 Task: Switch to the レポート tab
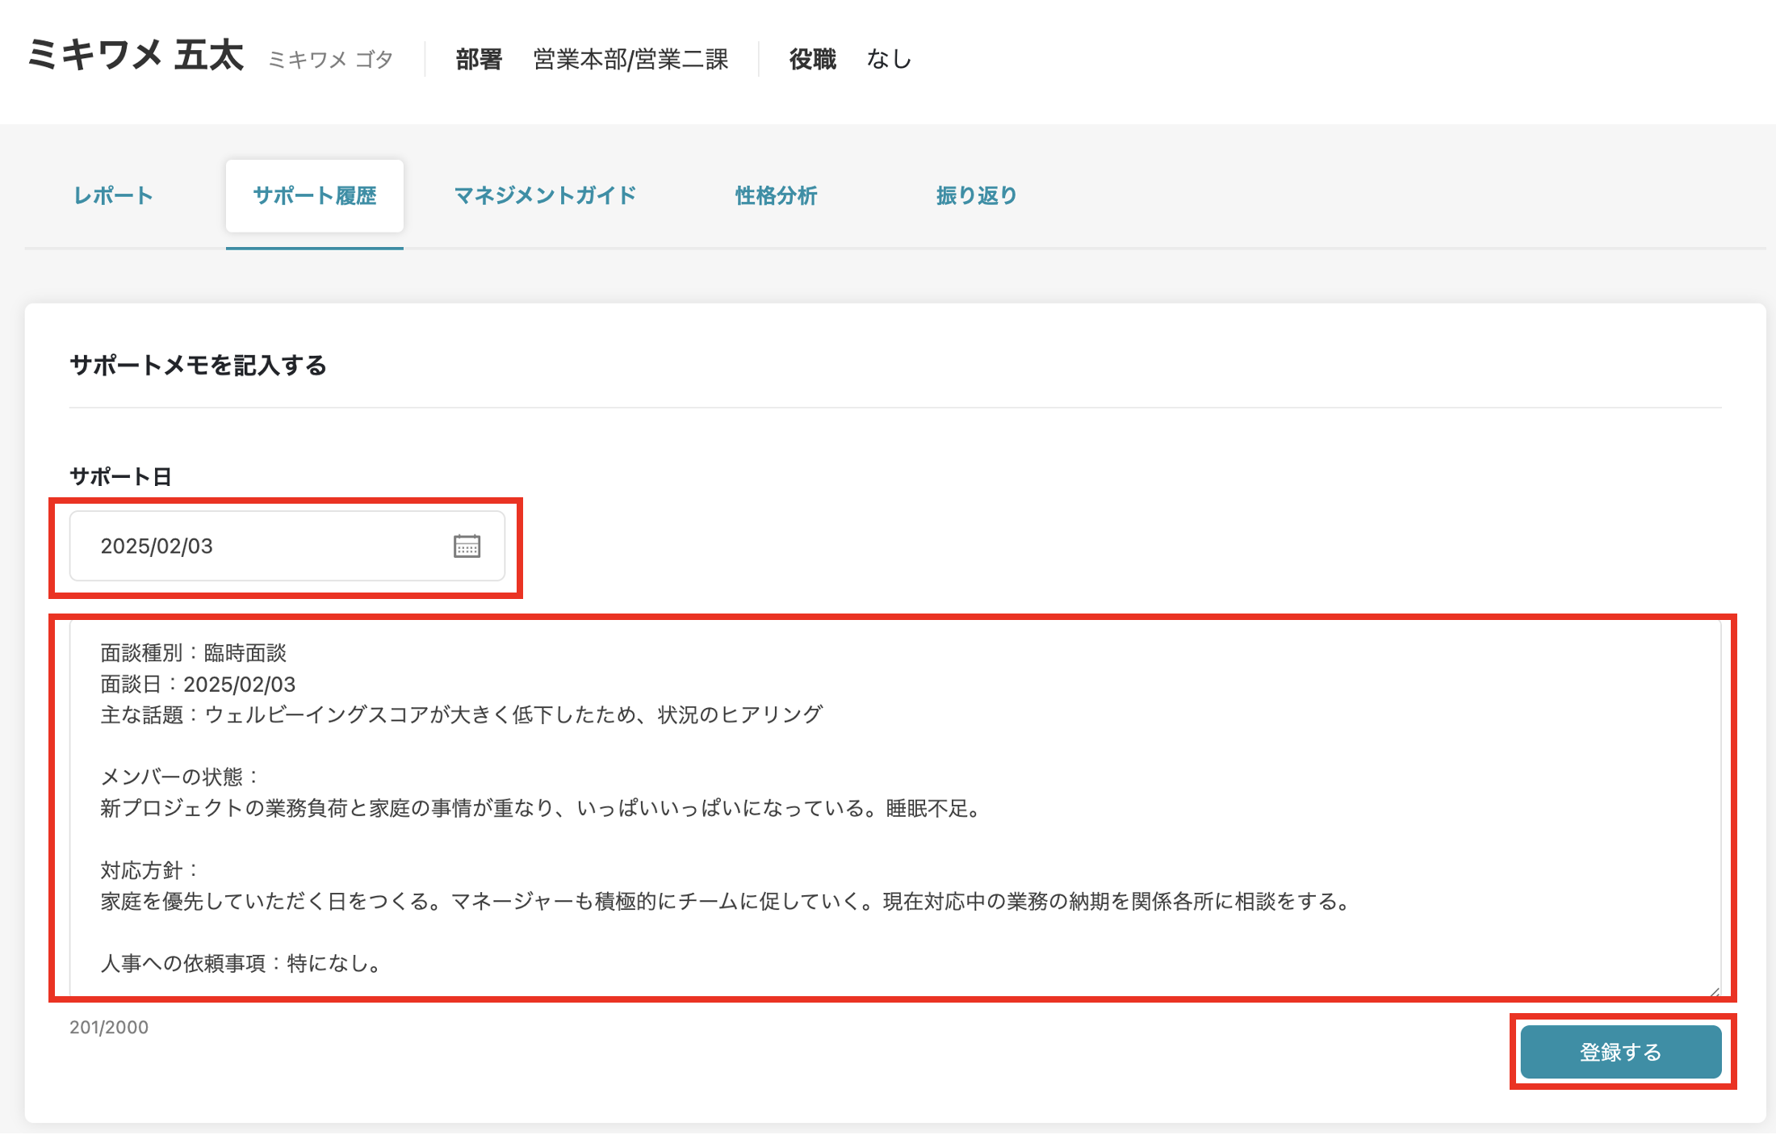113,196
